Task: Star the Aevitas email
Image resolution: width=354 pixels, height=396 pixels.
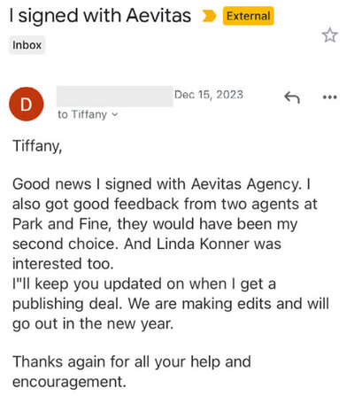Action: click(329, 35)
